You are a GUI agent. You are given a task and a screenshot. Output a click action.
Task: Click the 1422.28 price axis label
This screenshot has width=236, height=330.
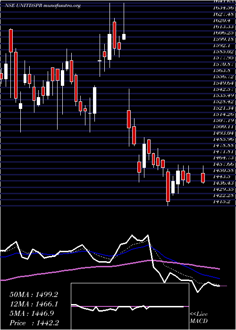(x=224, y=196)
